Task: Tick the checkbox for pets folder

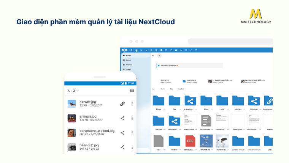Action: coord(216,94)
